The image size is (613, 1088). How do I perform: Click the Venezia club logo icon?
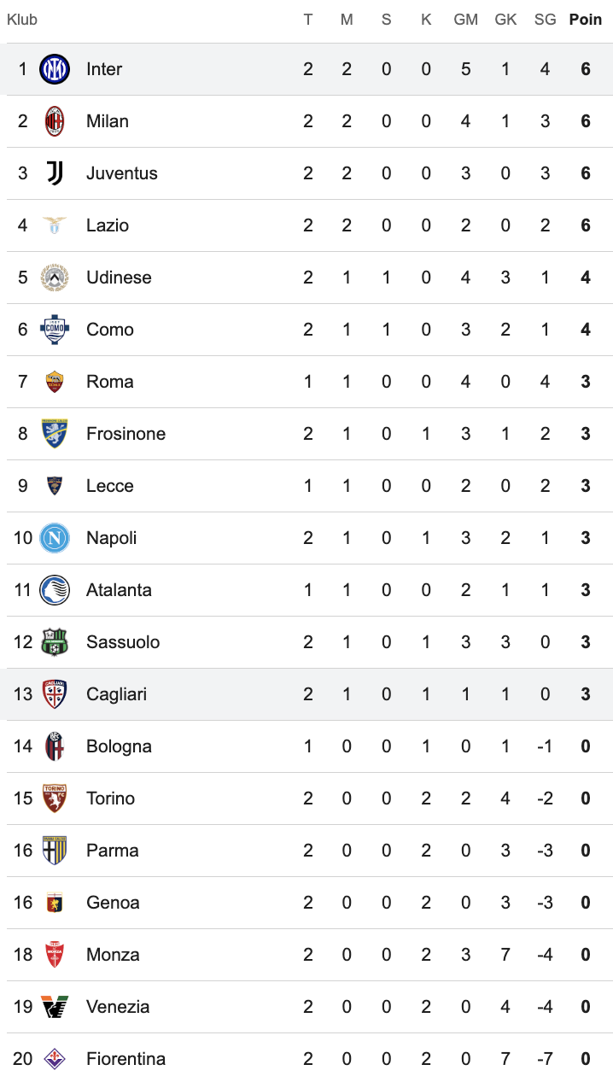tap(55, 1007)
